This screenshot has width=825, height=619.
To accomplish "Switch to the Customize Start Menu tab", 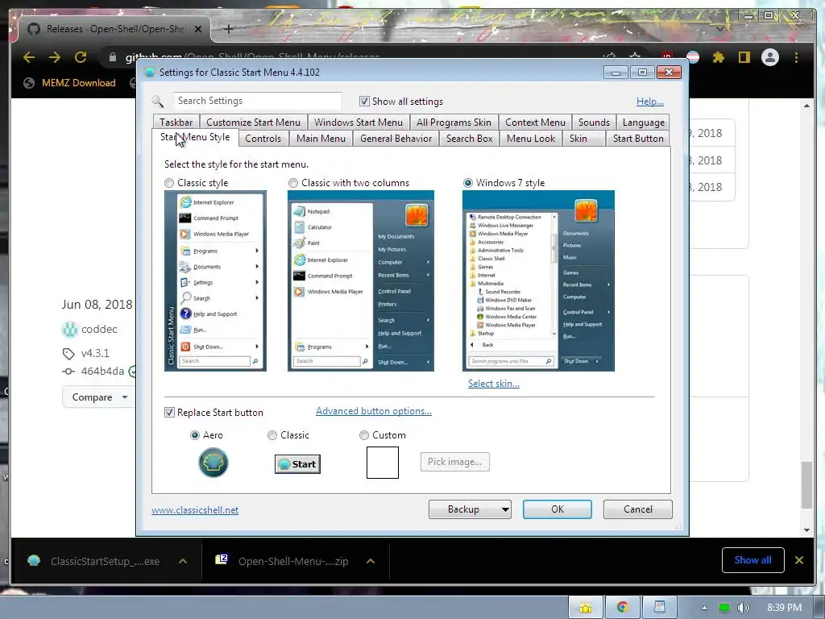I will coord(254,123).
